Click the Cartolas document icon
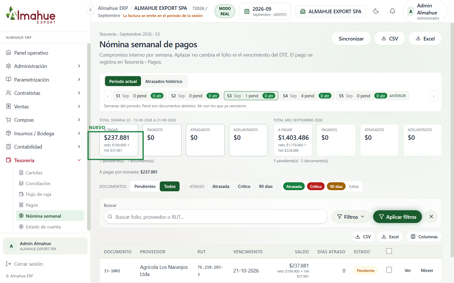This screenshot has width=454, height=283. (x=21, y=173)
